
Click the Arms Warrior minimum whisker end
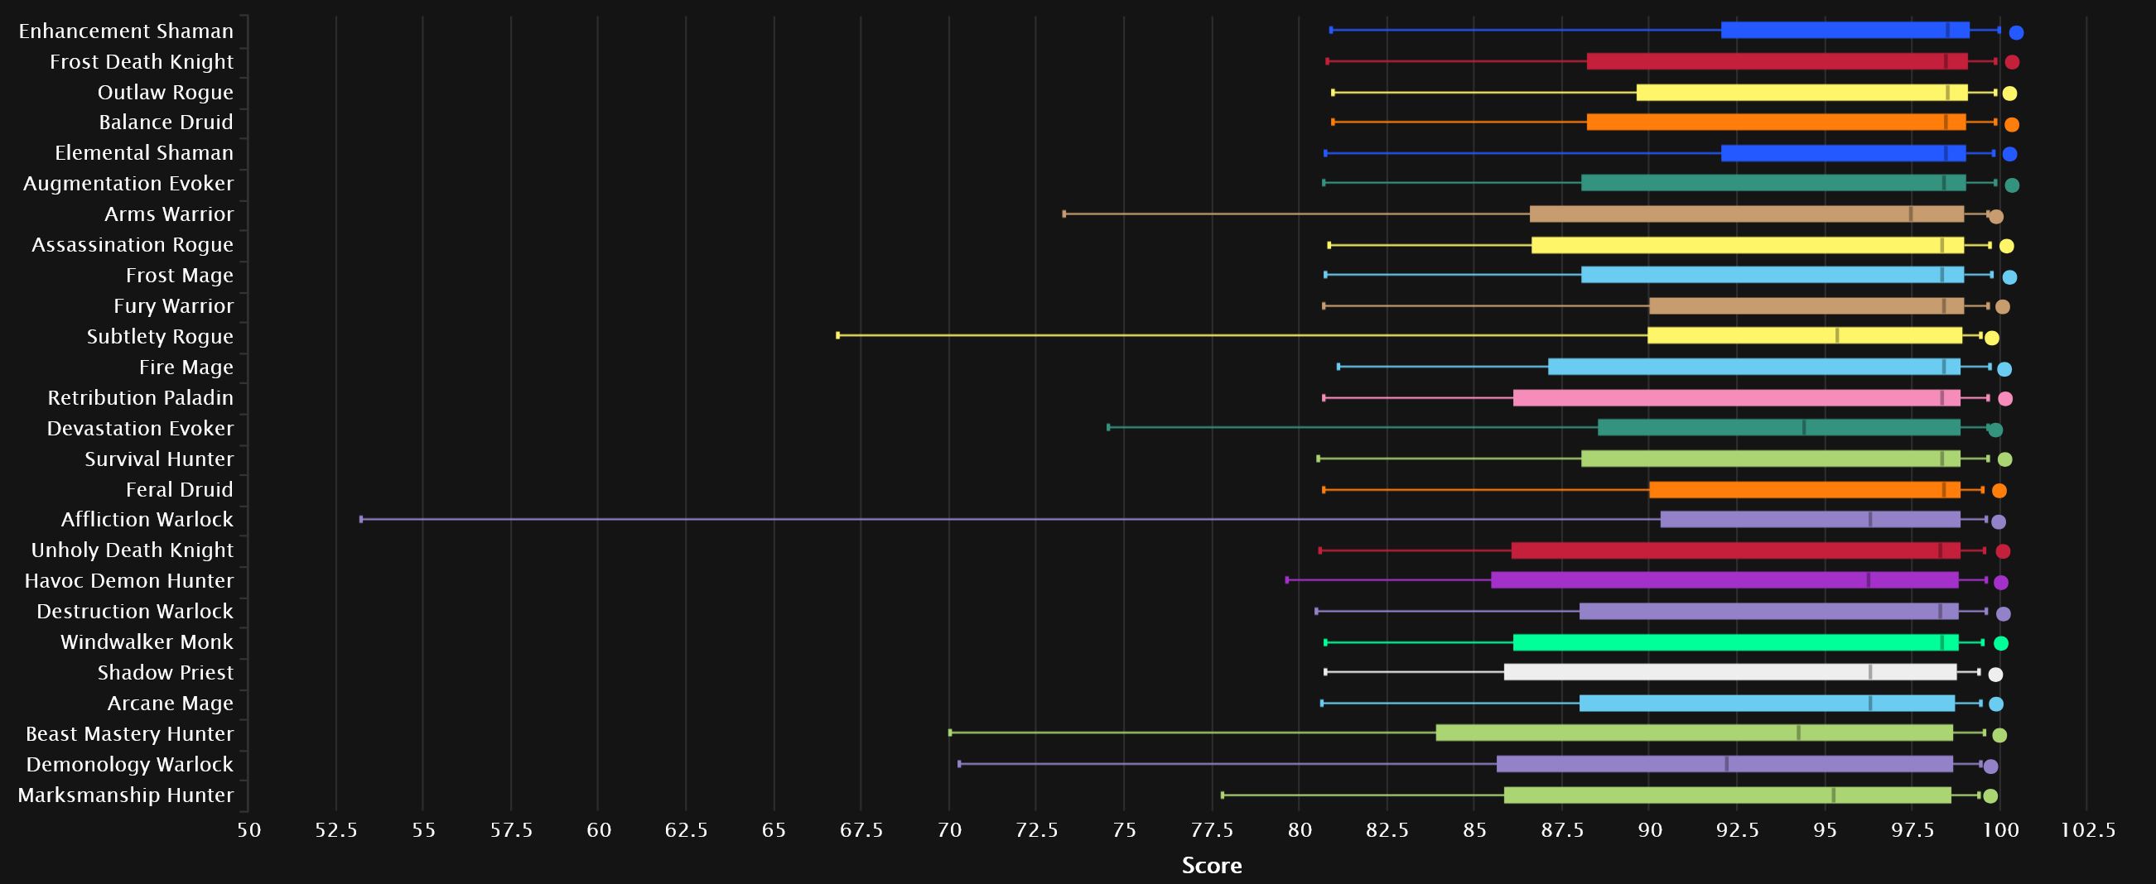(x=1064, y=214)
